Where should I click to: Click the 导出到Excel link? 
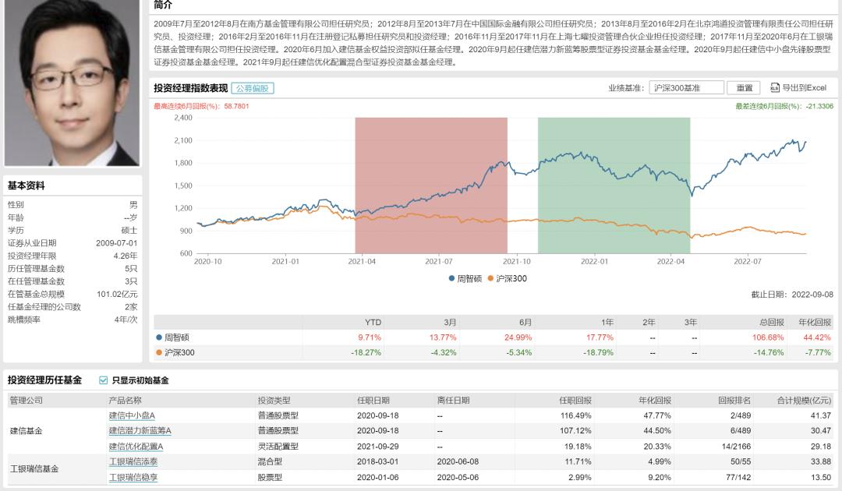coord(804,88)
